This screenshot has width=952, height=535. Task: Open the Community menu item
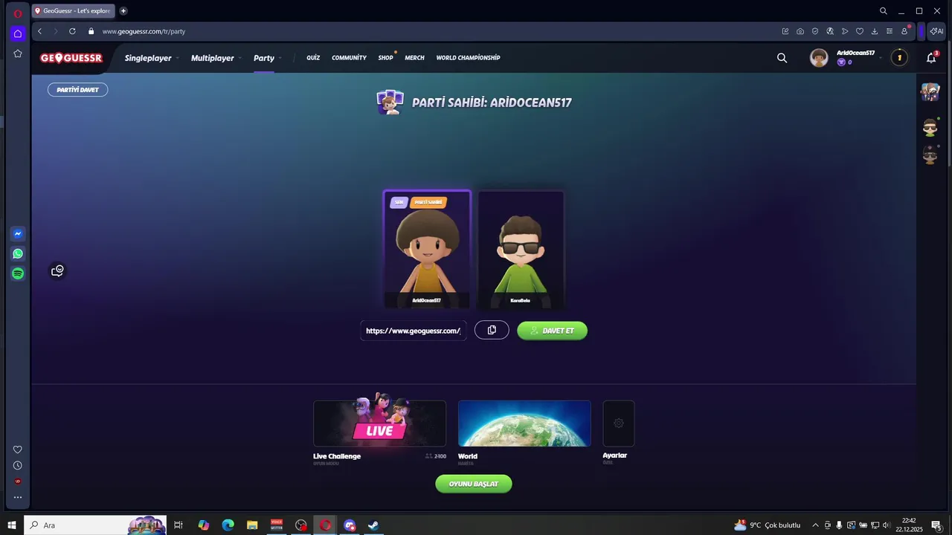[349, 58]
